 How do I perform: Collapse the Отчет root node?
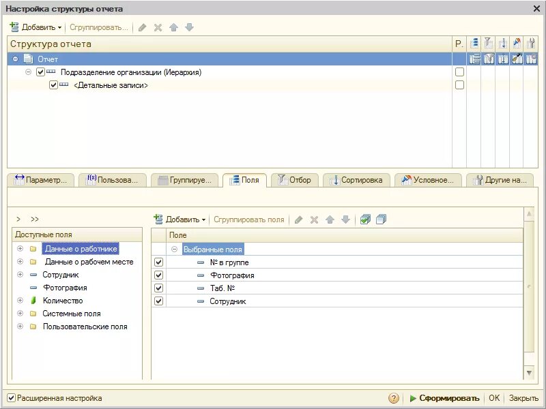coord(15,59)
